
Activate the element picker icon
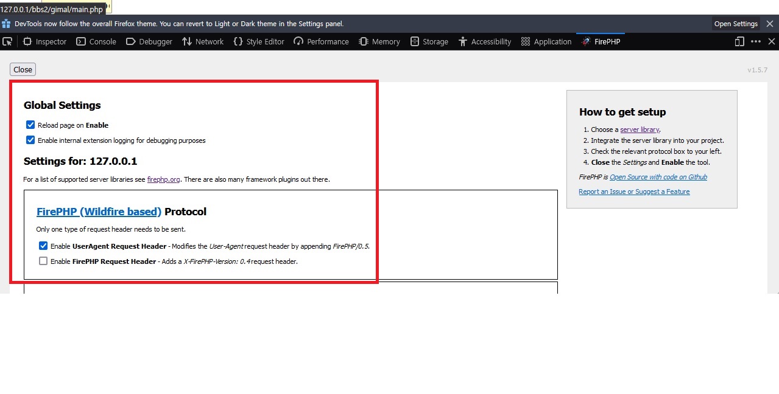7,41
